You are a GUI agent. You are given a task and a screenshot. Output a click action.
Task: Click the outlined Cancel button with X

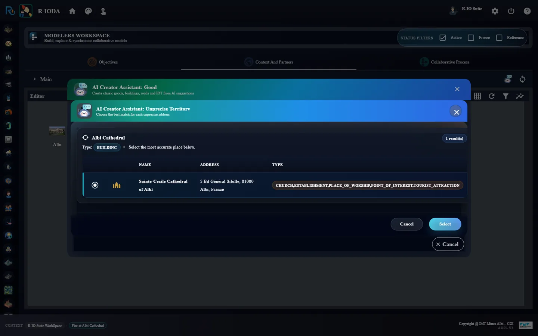coord(448,244)
